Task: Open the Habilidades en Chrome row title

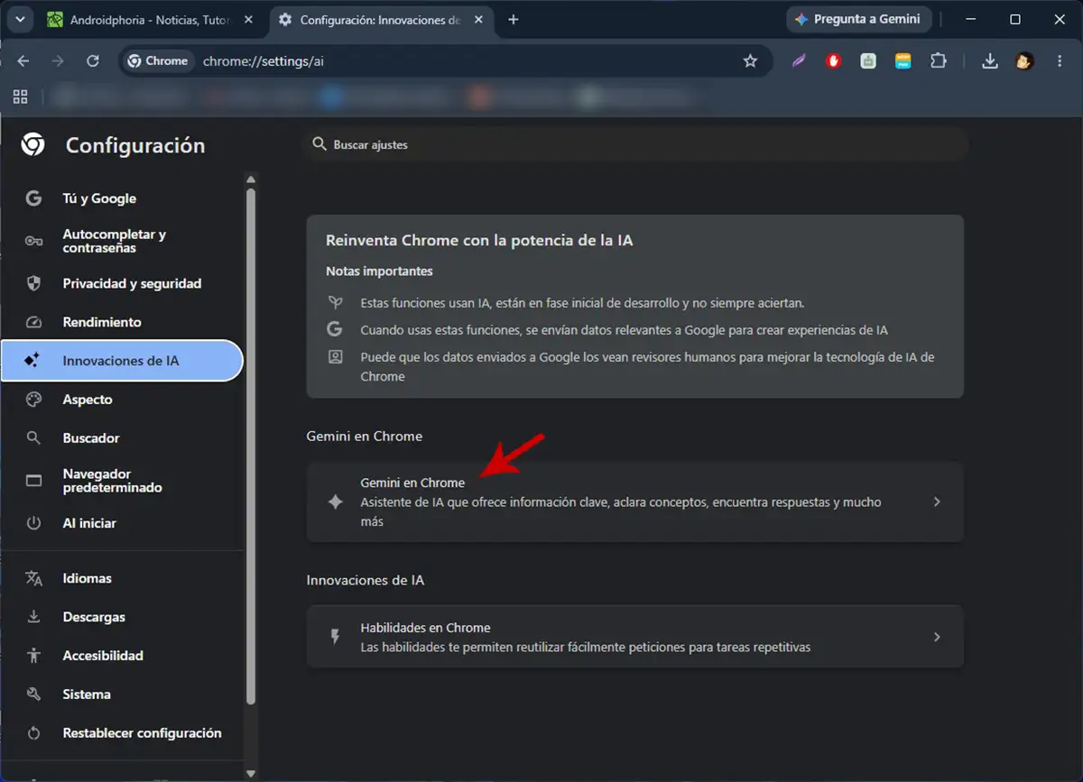Action: 425,628
